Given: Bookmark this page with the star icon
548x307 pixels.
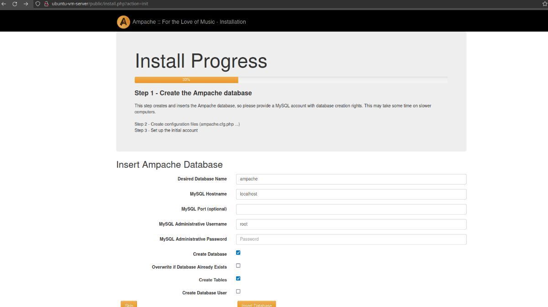Looking at the screenshot, I should point(545,4).
